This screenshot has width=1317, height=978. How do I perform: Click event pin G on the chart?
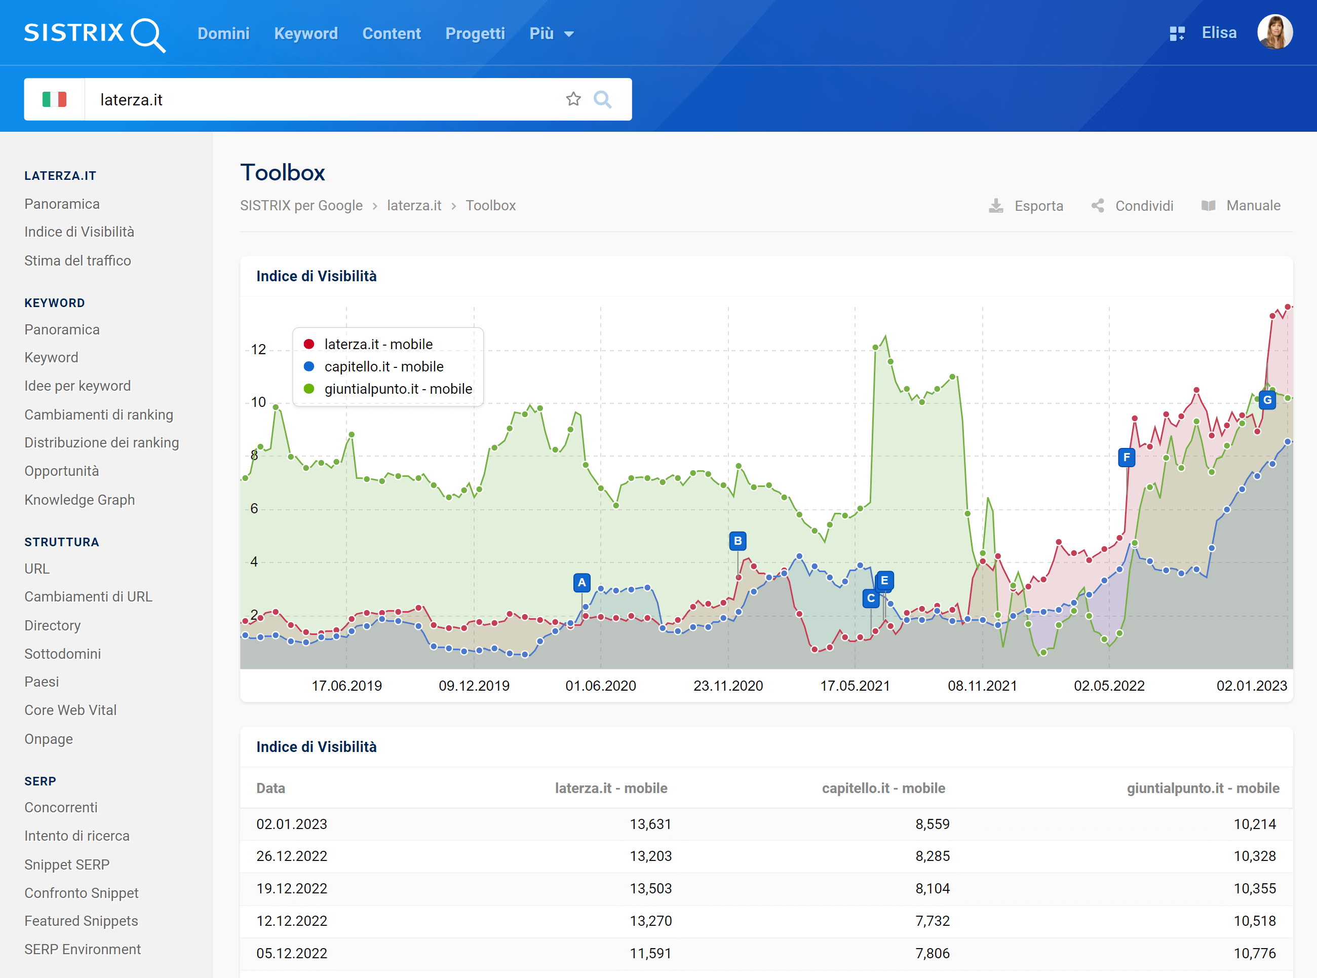(x=1267, y=400)
